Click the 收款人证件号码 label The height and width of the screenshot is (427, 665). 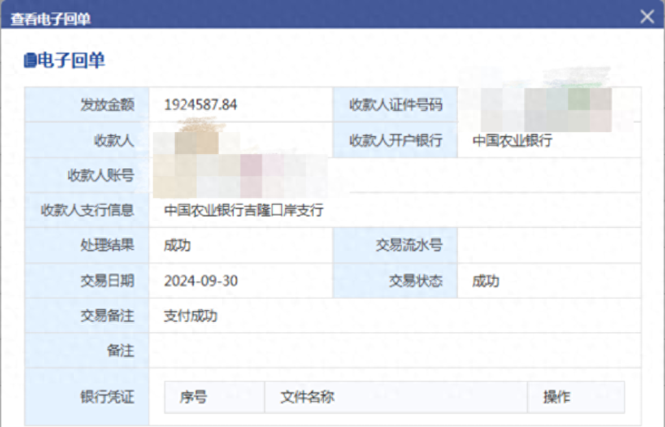tap(395, 105)
